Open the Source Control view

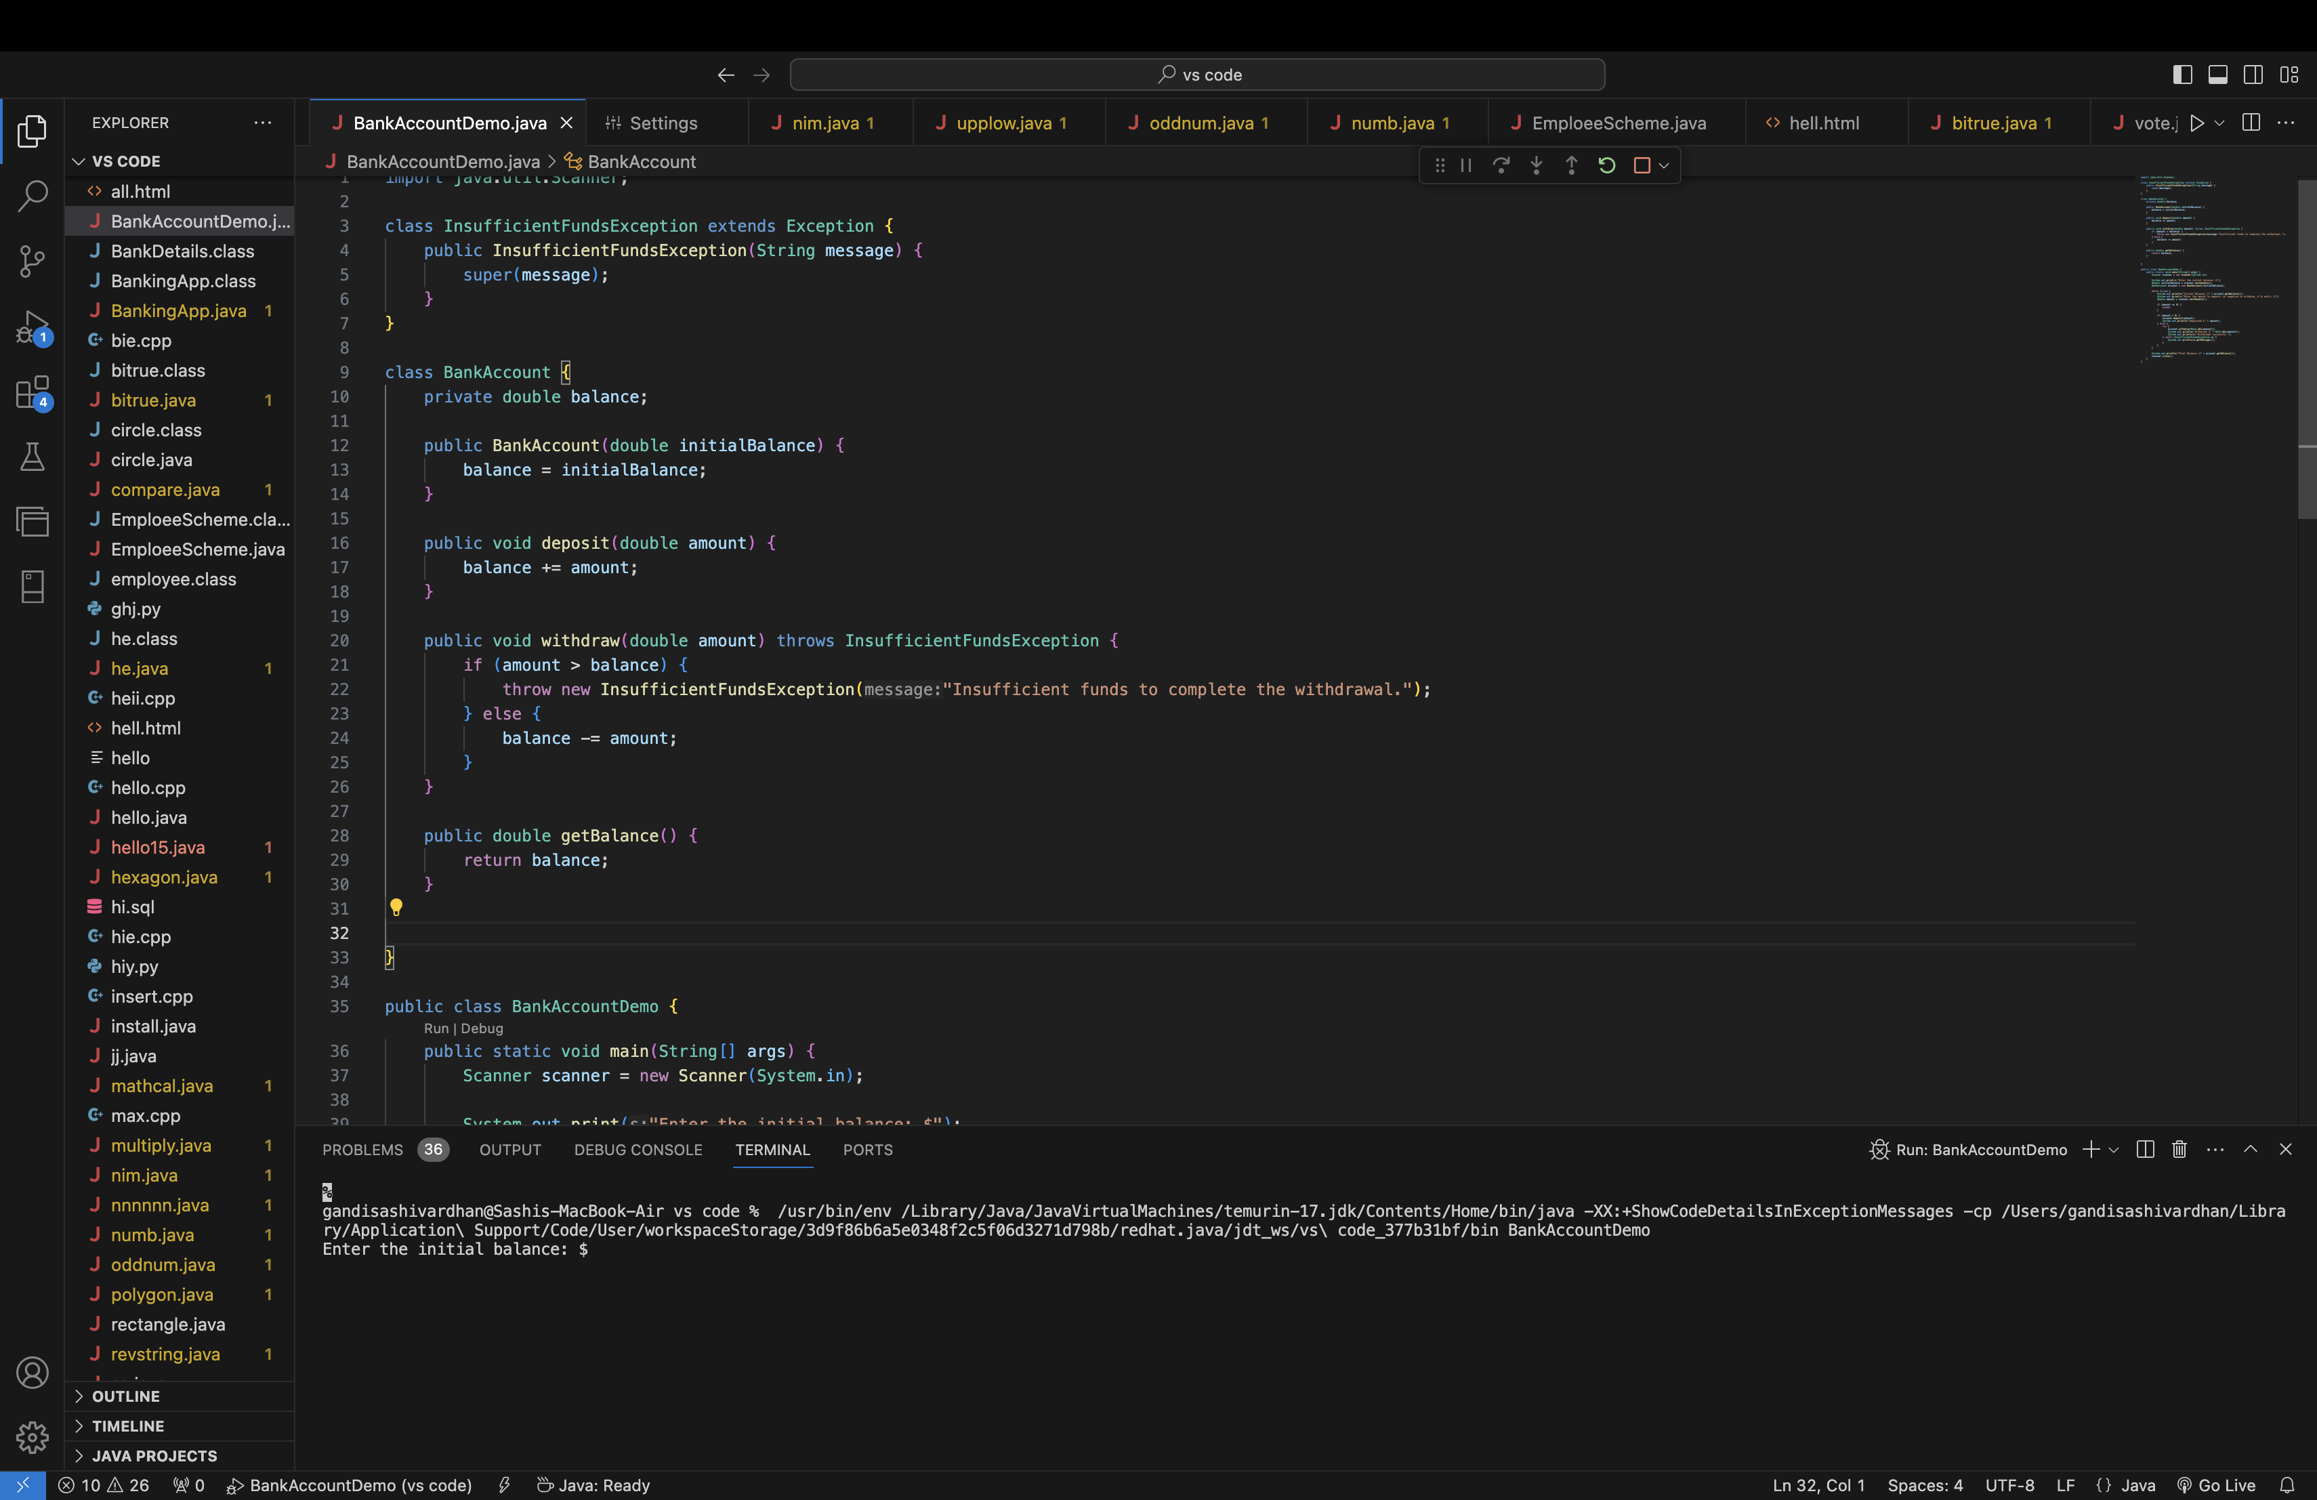[x=32, y=261]
